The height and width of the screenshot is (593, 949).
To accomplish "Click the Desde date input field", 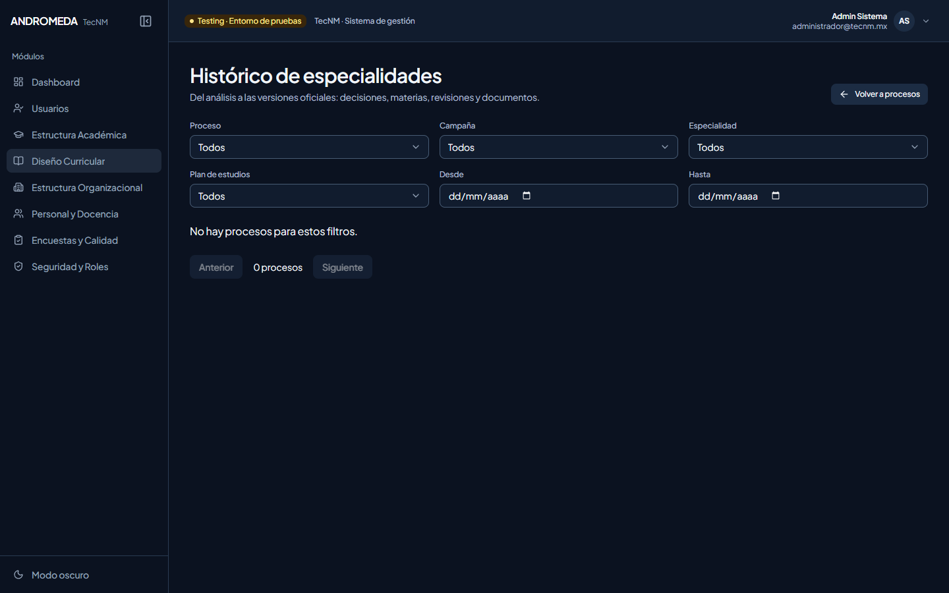I will tap(558, 196).
